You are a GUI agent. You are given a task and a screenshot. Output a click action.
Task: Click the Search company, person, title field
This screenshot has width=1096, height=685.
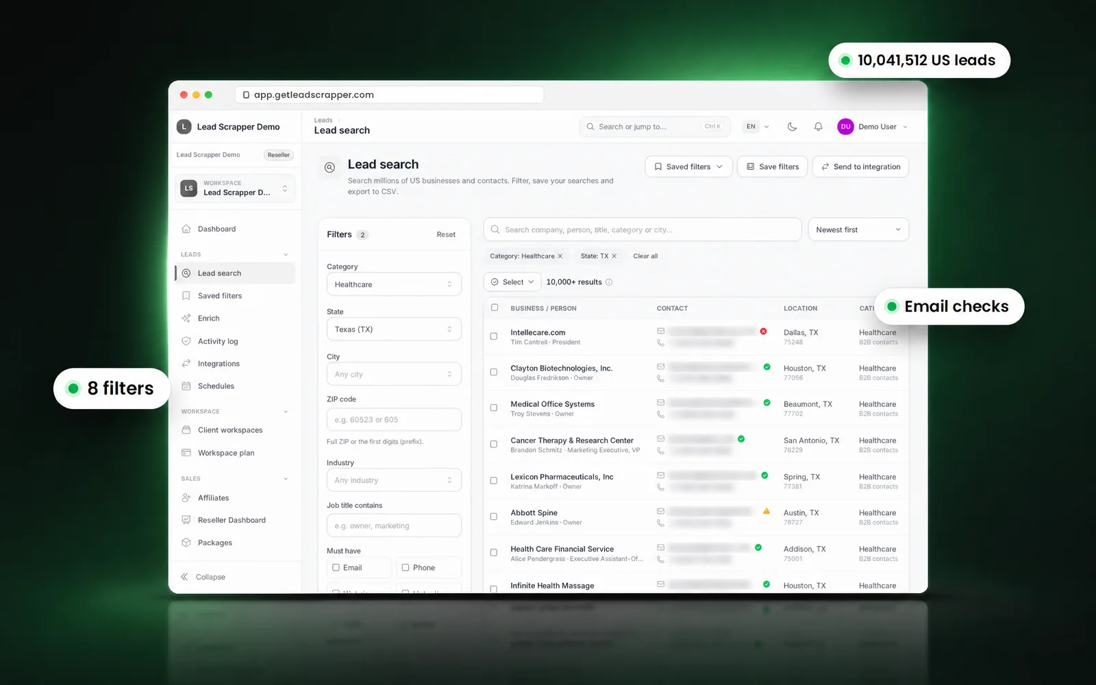point(643,229)
